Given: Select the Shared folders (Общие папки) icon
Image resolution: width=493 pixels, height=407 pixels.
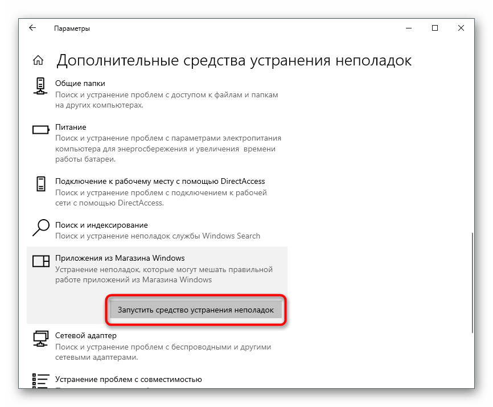Looking at the screenshot, I should 40,86.
